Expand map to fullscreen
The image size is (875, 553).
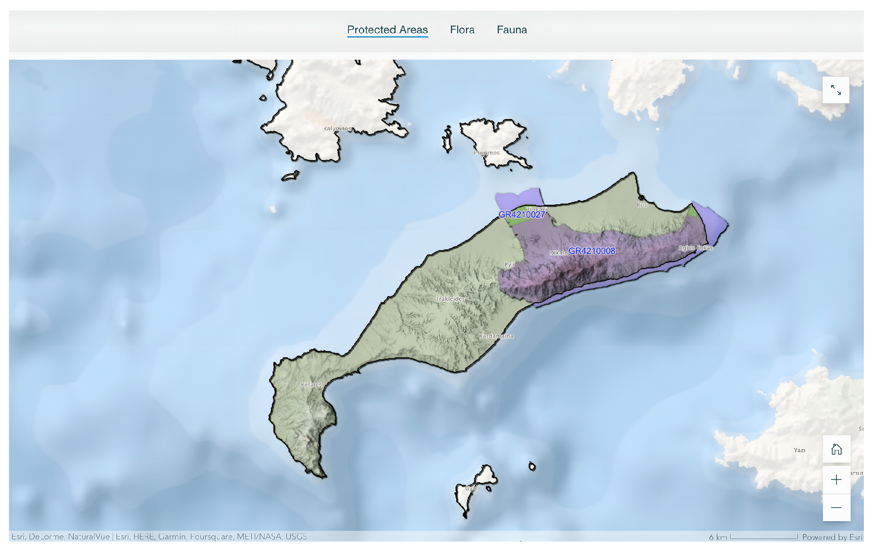tap(835, 90)
